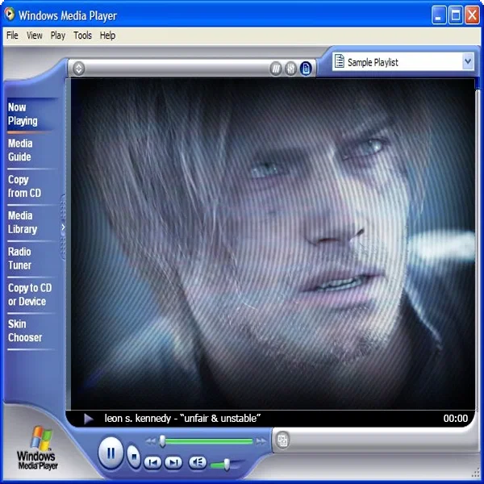Show equalizer and settings pane
Image resolution: width=484 pixels, height=484 pixels.
click(290, 69)
